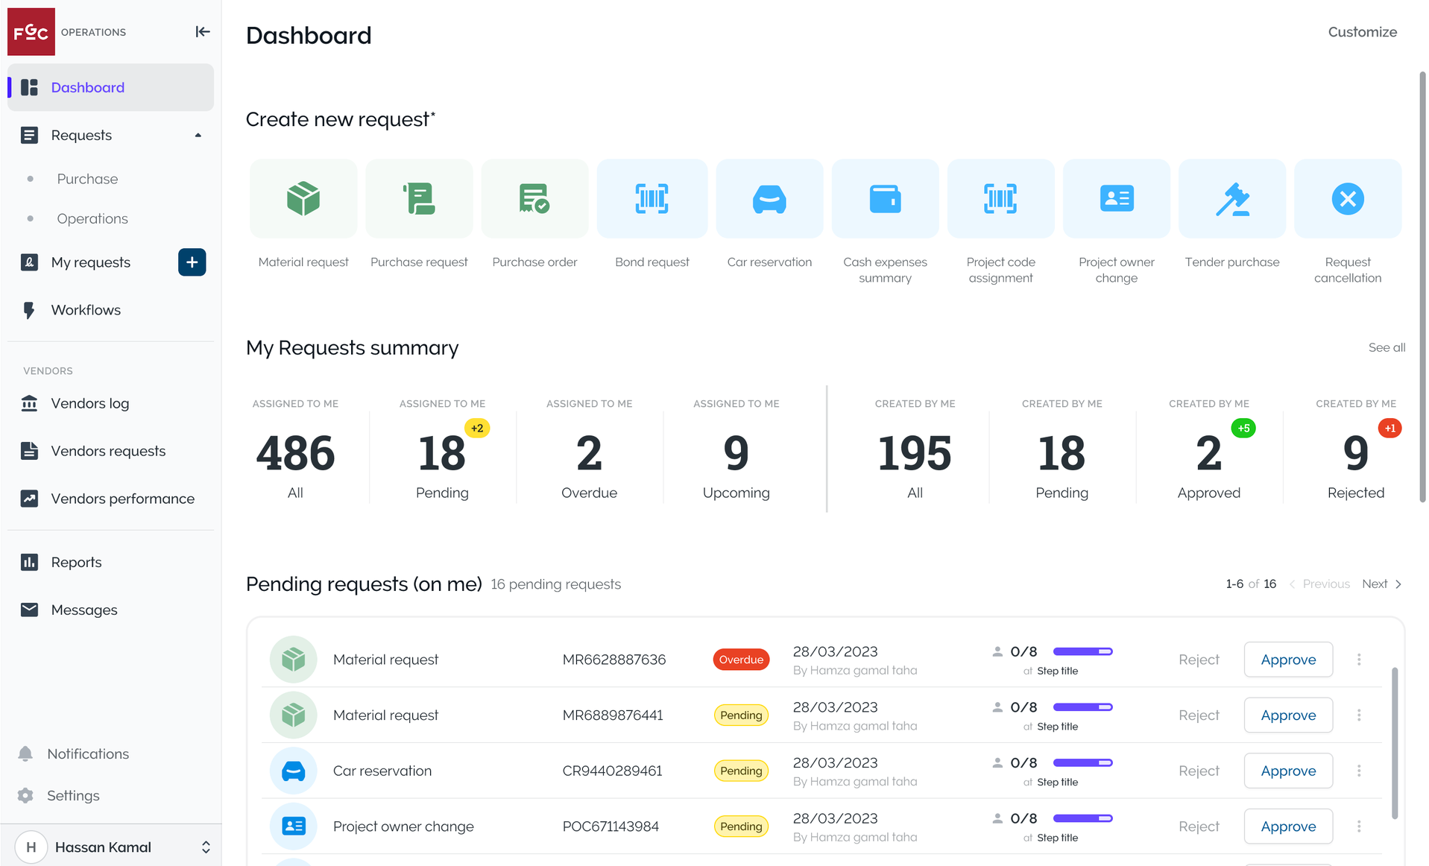Open the Project owner change icon tile

(x=1116, y=199)
